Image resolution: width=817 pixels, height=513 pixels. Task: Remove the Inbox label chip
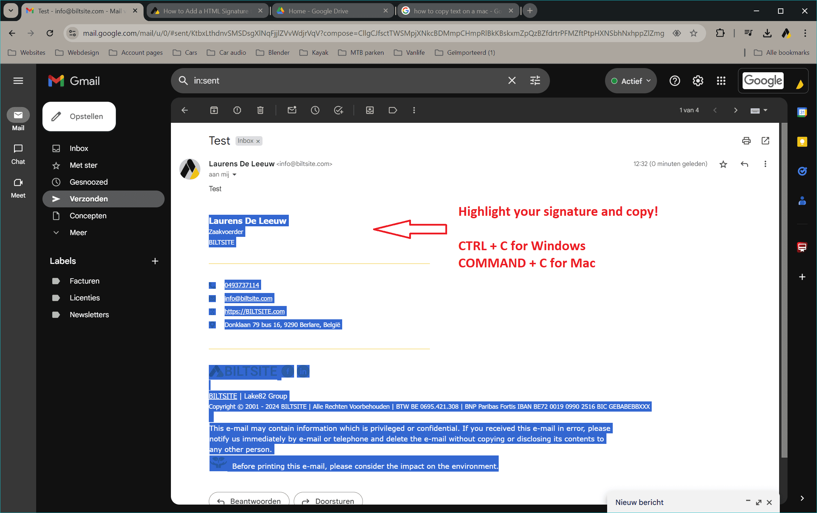[258, 141]
